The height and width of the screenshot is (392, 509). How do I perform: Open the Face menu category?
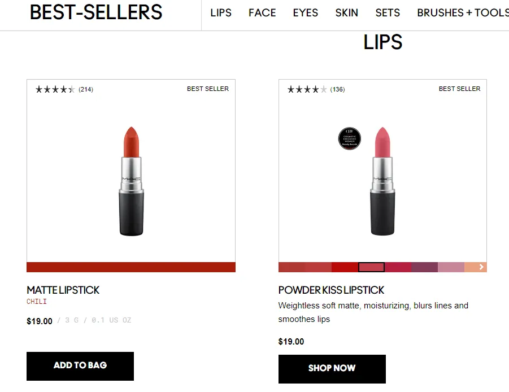[x=262, y=12]
